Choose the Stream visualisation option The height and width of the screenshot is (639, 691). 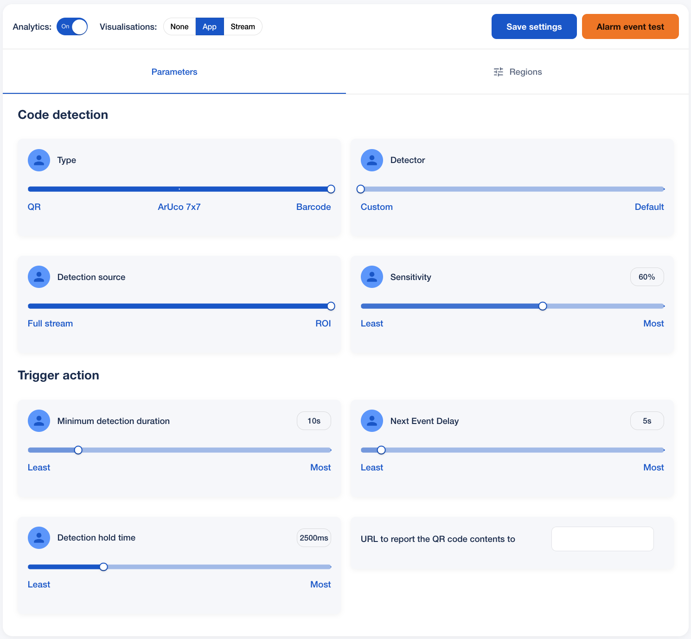tap(243, 26)
